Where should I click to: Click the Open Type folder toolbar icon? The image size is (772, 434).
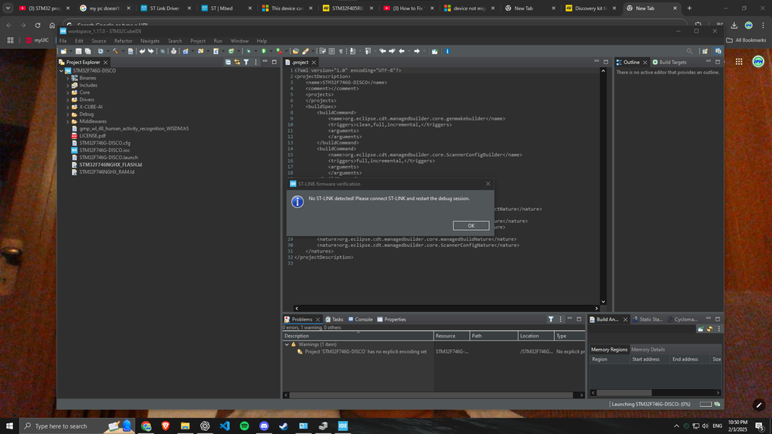(295, 51)
